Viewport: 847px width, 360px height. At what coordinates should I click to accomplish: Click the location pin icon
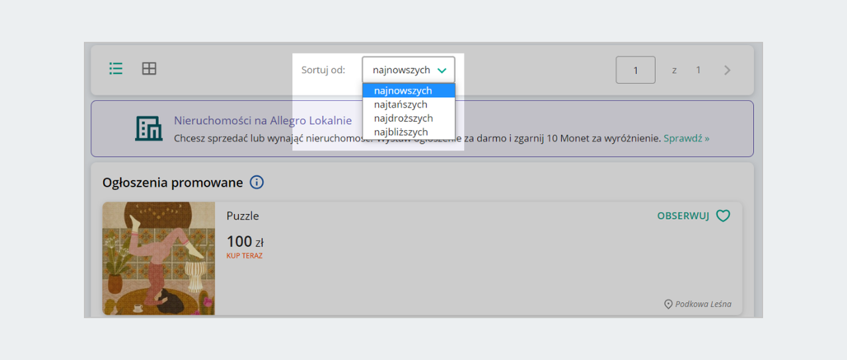[x=668, y=304]
